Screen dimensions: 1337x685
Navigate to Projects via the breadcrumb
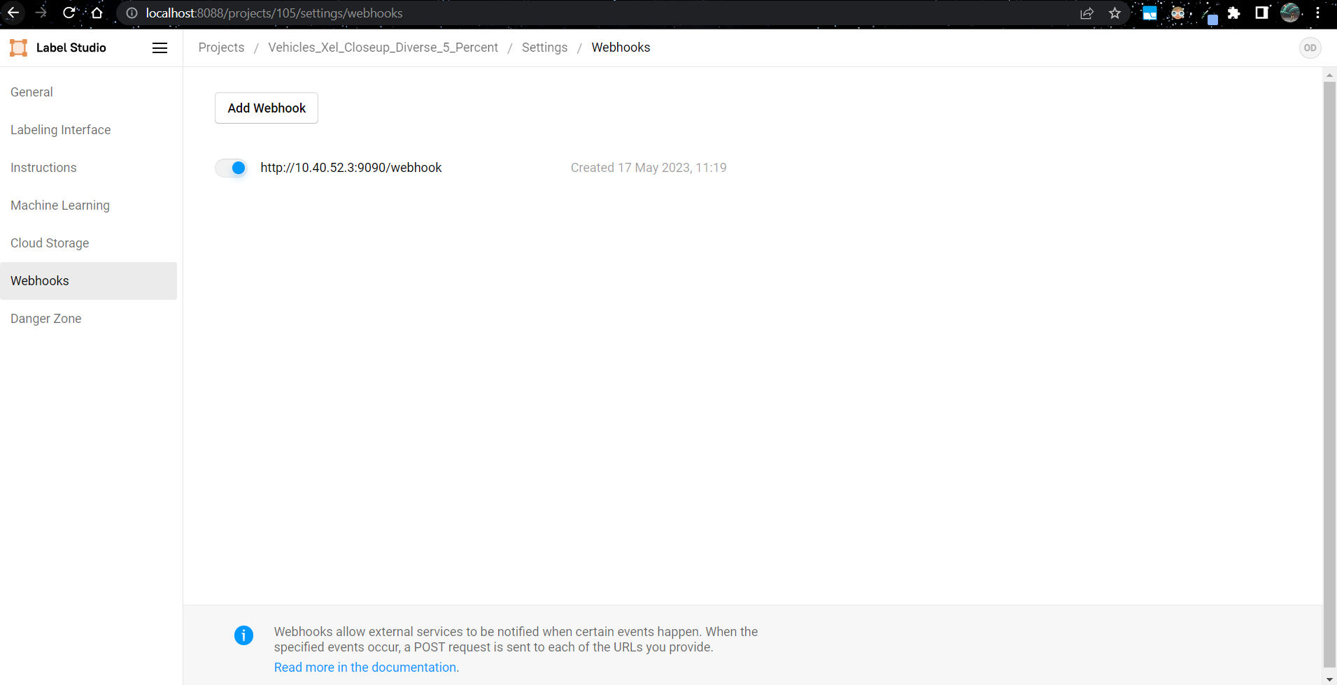click(x=221, y=47)
